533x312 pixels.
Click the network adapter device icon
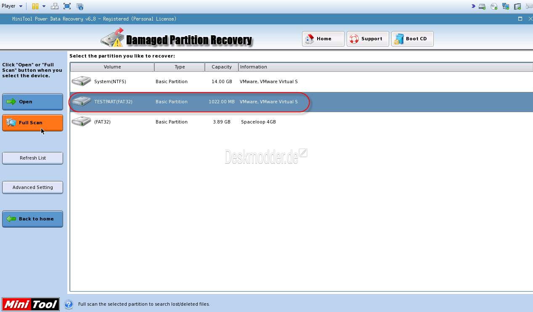(506, 6)
